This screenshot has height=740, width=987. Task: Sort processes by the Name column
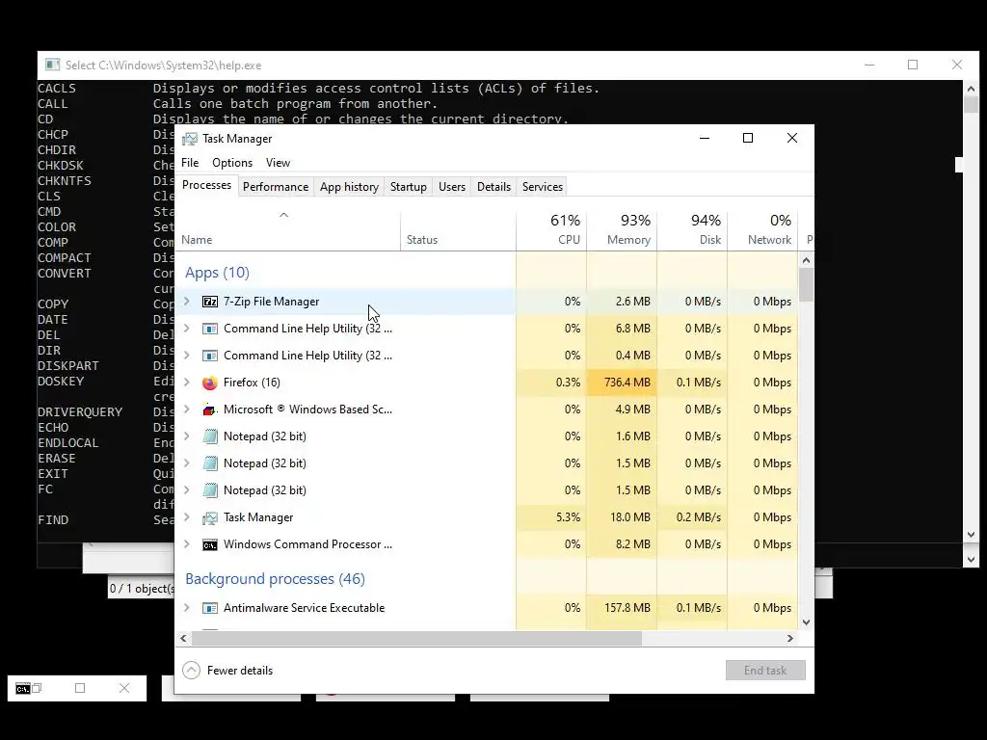point(287,230)
